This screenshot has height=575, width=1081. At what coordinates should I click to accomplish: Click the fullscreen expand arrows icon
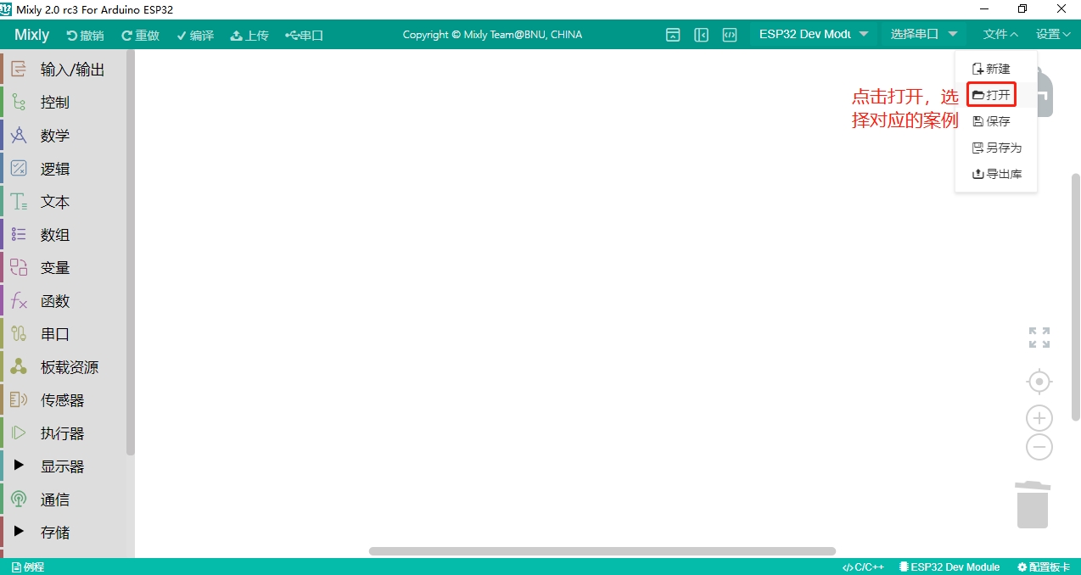(x=1039, y=338)
